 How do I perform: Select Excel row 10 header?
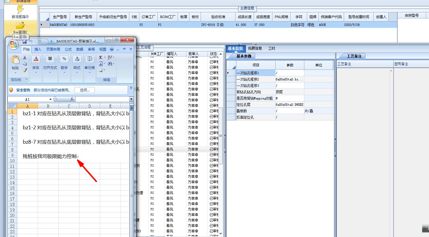(x=12, y=161)
